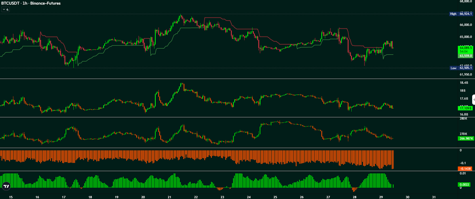The width and height of the screenshot is (475, 199).
Task: Click the 270K axis label
Action: 463,134
